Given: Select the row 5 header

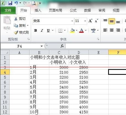Looking at the screenshot, I should (x=5, y=77).
